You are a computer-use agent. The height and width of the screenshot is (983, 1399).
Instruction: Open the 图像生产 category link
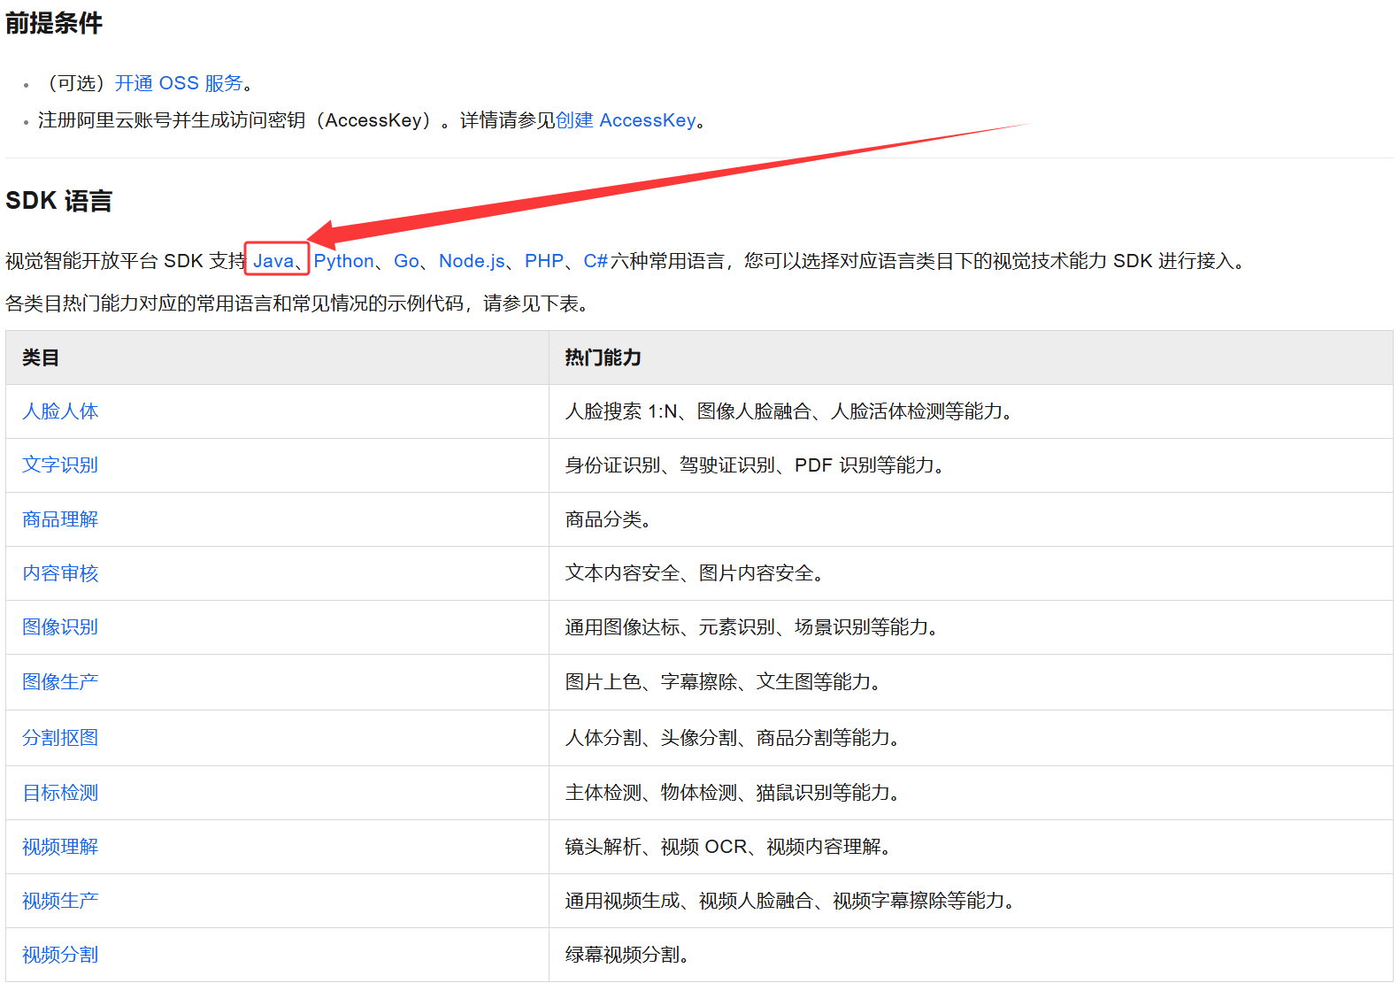(60, 682)
